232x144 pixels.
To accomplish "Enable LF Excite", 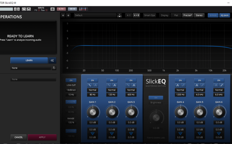I will 71,102.
